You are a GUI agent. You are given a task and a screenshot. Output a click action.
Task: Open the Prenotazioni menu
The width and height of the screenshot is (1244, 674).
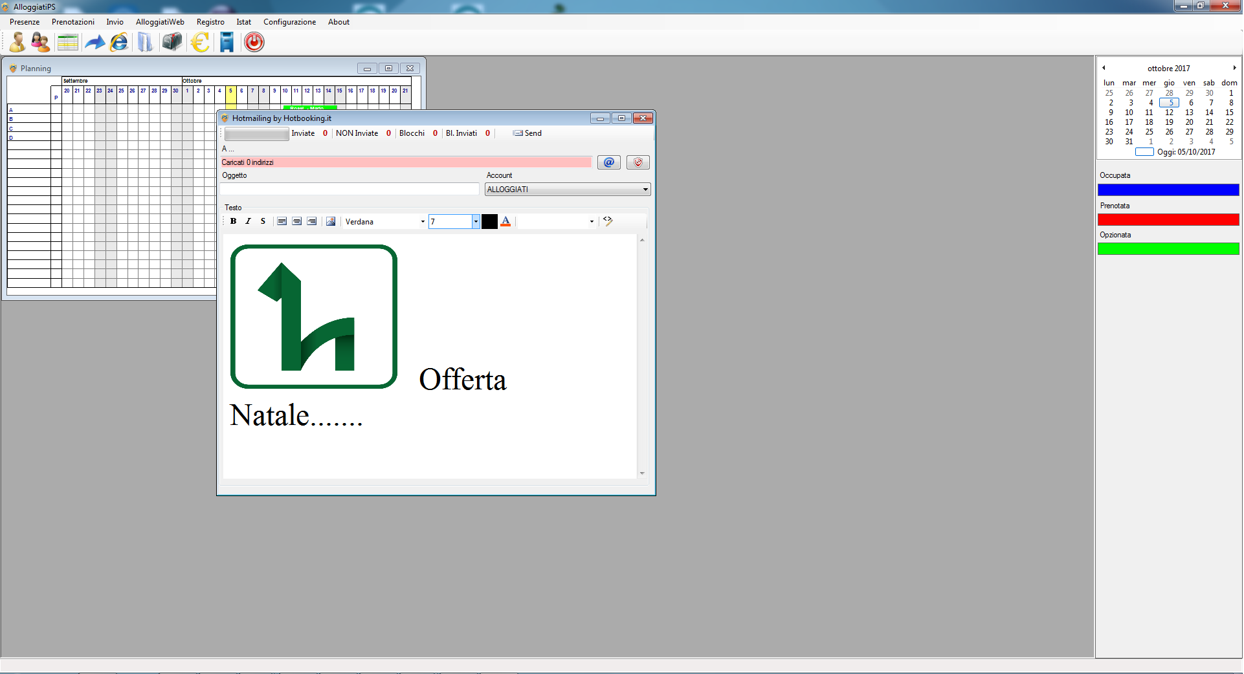pos(73,22)
